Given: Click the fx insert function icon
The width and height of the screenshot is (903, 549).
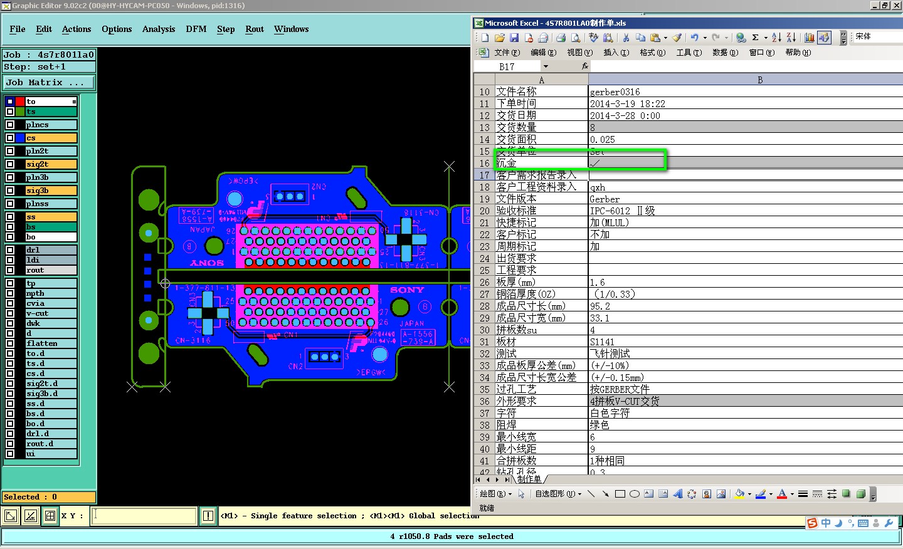Looking at the screenshot, I should [x=585, y=66].
